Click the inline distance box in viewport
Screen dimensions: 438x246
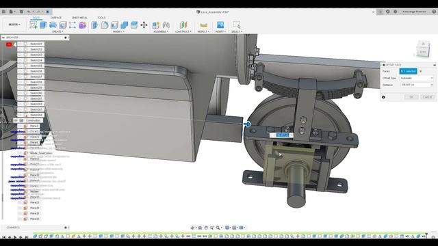281,135
